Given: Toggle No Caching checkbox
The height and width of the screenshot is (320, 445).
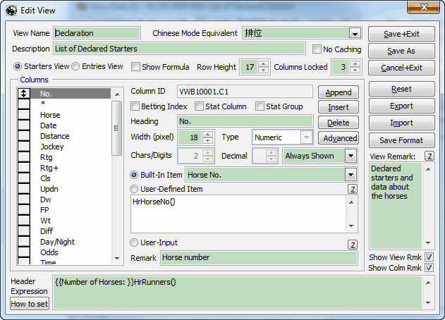Looking at the screenshot, I should coord(317,49).
